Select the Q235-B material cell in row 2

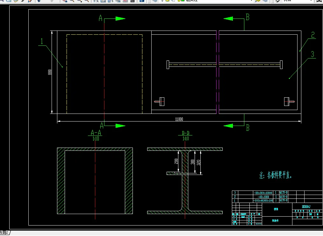[x=284, y=197]
